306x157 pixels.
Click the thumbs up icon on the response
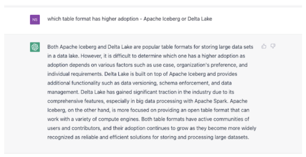click(x=264, y=47)
